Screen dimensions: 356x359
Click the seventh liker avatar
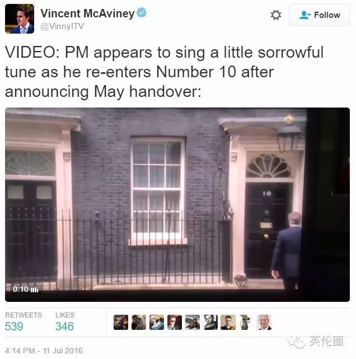click(228, 323)
